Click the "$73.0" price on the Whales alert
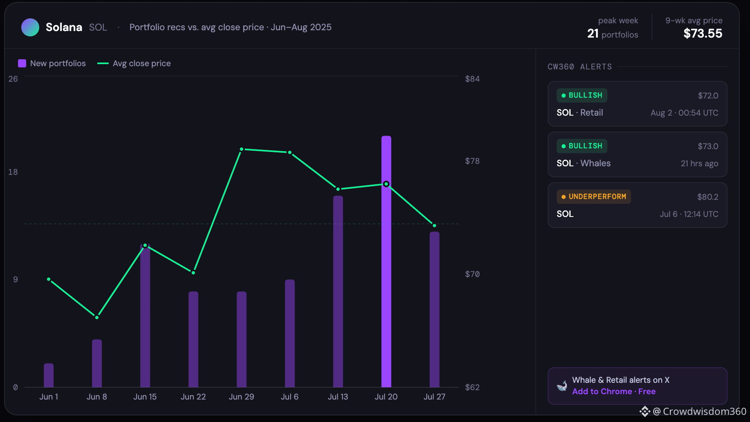The height and width of the screenshot is (422, 750). point(708,146)
